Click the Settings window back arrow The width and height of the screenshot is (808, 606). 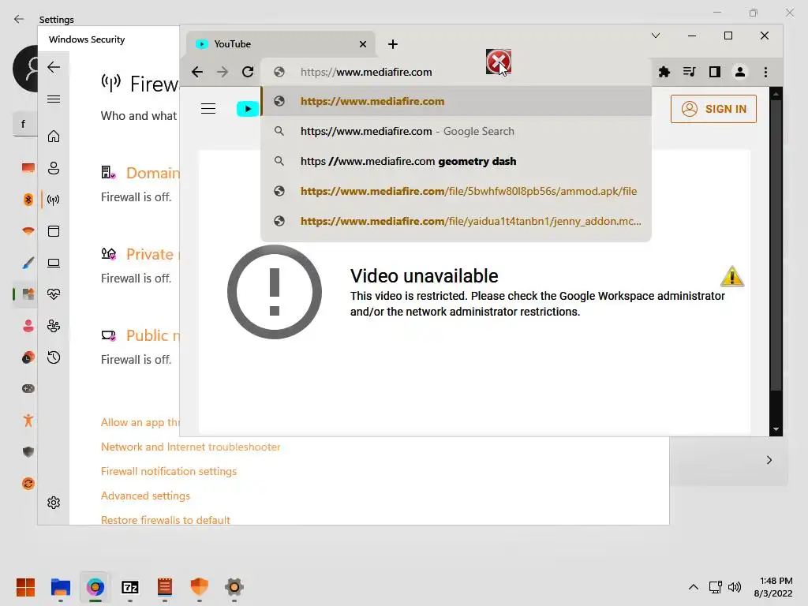pos(19,19)
